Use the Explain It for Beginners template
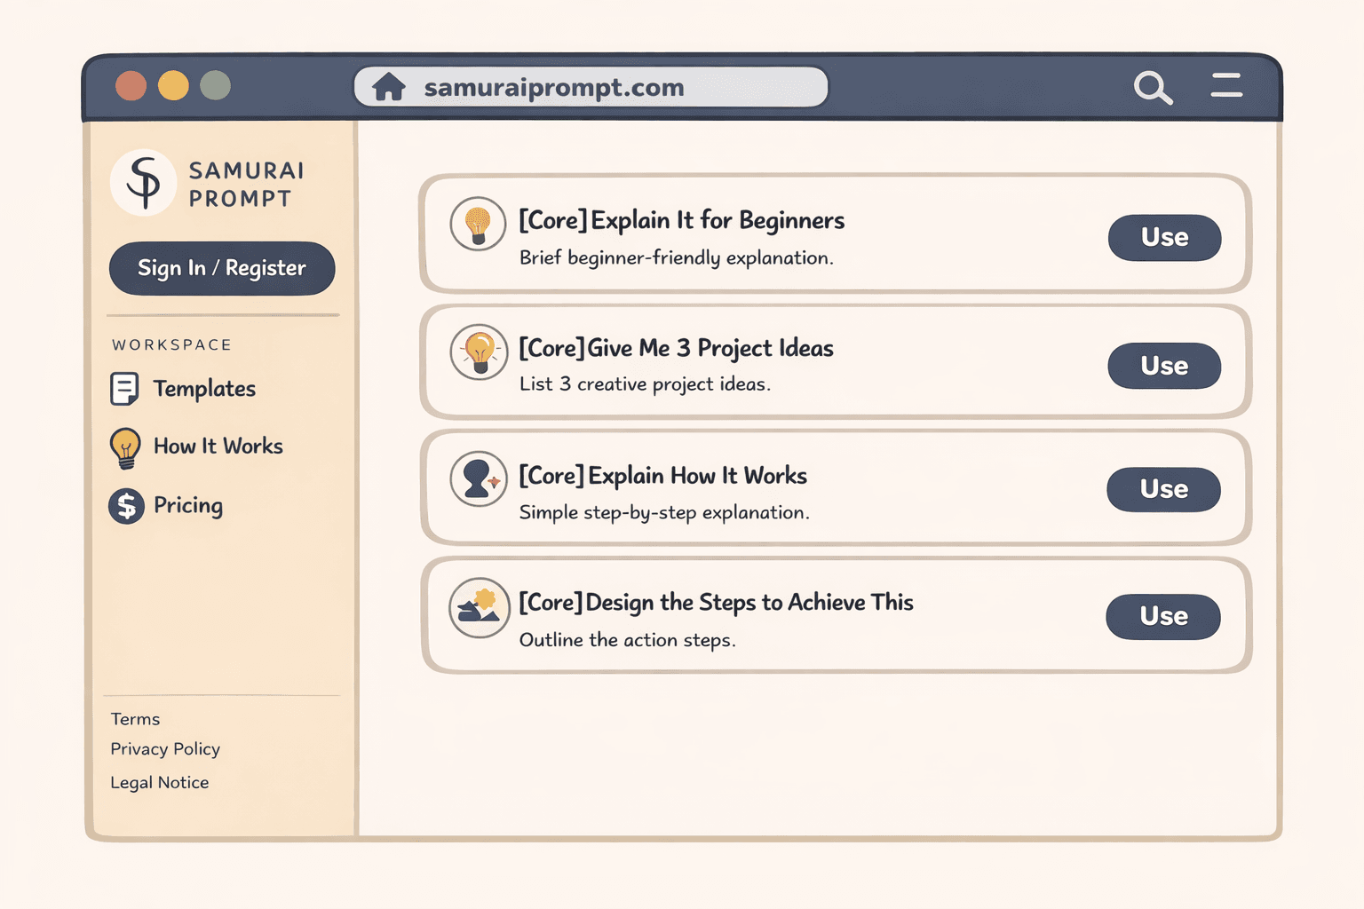 tap(1164, 238)
